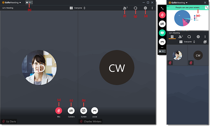Open the GoToMeeting dropdown menu in main window

tap(12, 2)
